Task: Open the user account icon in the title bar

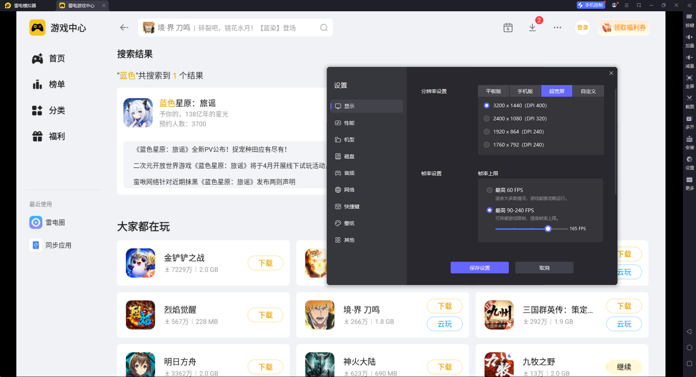Action: 614,5
